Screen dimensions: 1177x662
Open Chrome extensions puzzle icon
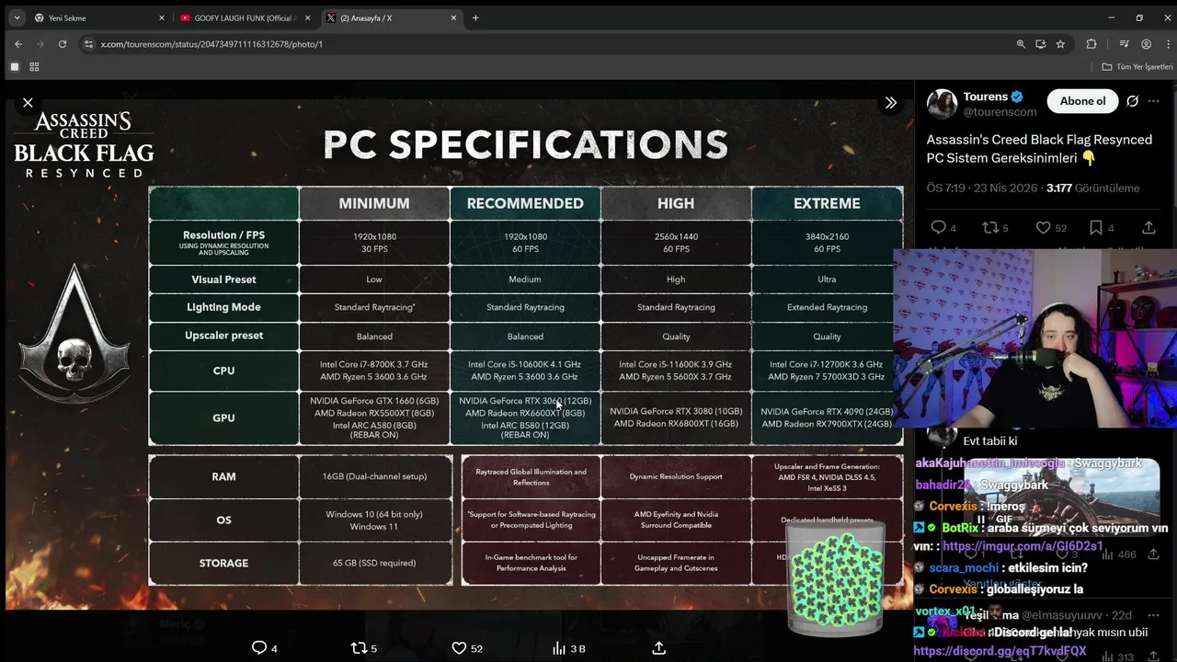tap(1091, 43)
